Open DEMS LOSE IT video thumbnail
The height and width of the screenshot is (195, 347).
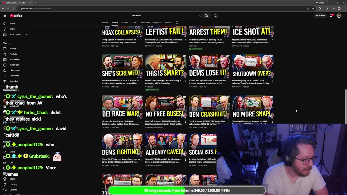(209, 66)
